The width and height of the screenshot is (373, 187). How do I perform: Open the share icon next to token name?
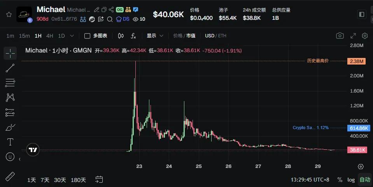coord(111,10)
